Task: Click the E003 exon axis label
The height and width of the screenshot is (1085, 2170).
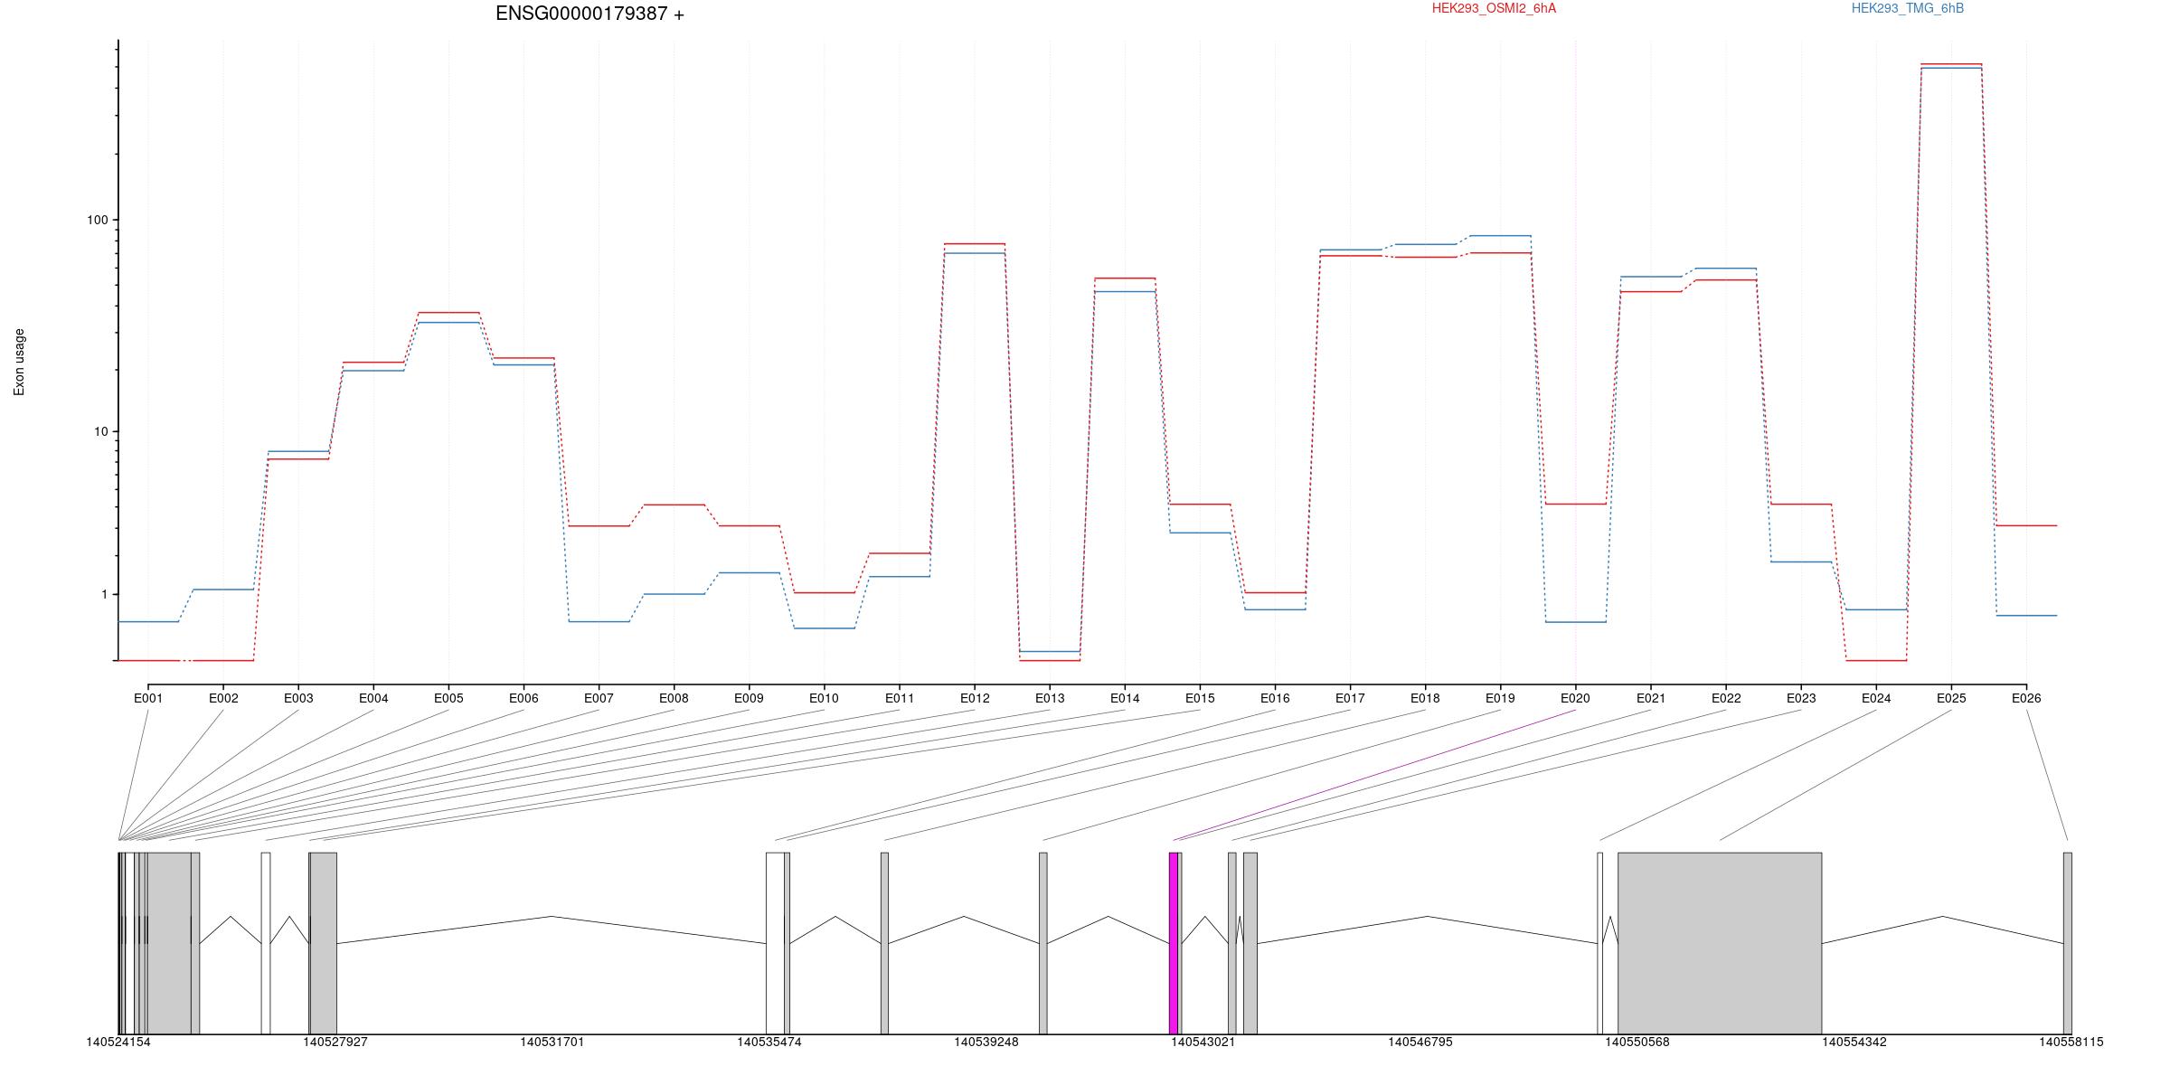Action: 298,698
